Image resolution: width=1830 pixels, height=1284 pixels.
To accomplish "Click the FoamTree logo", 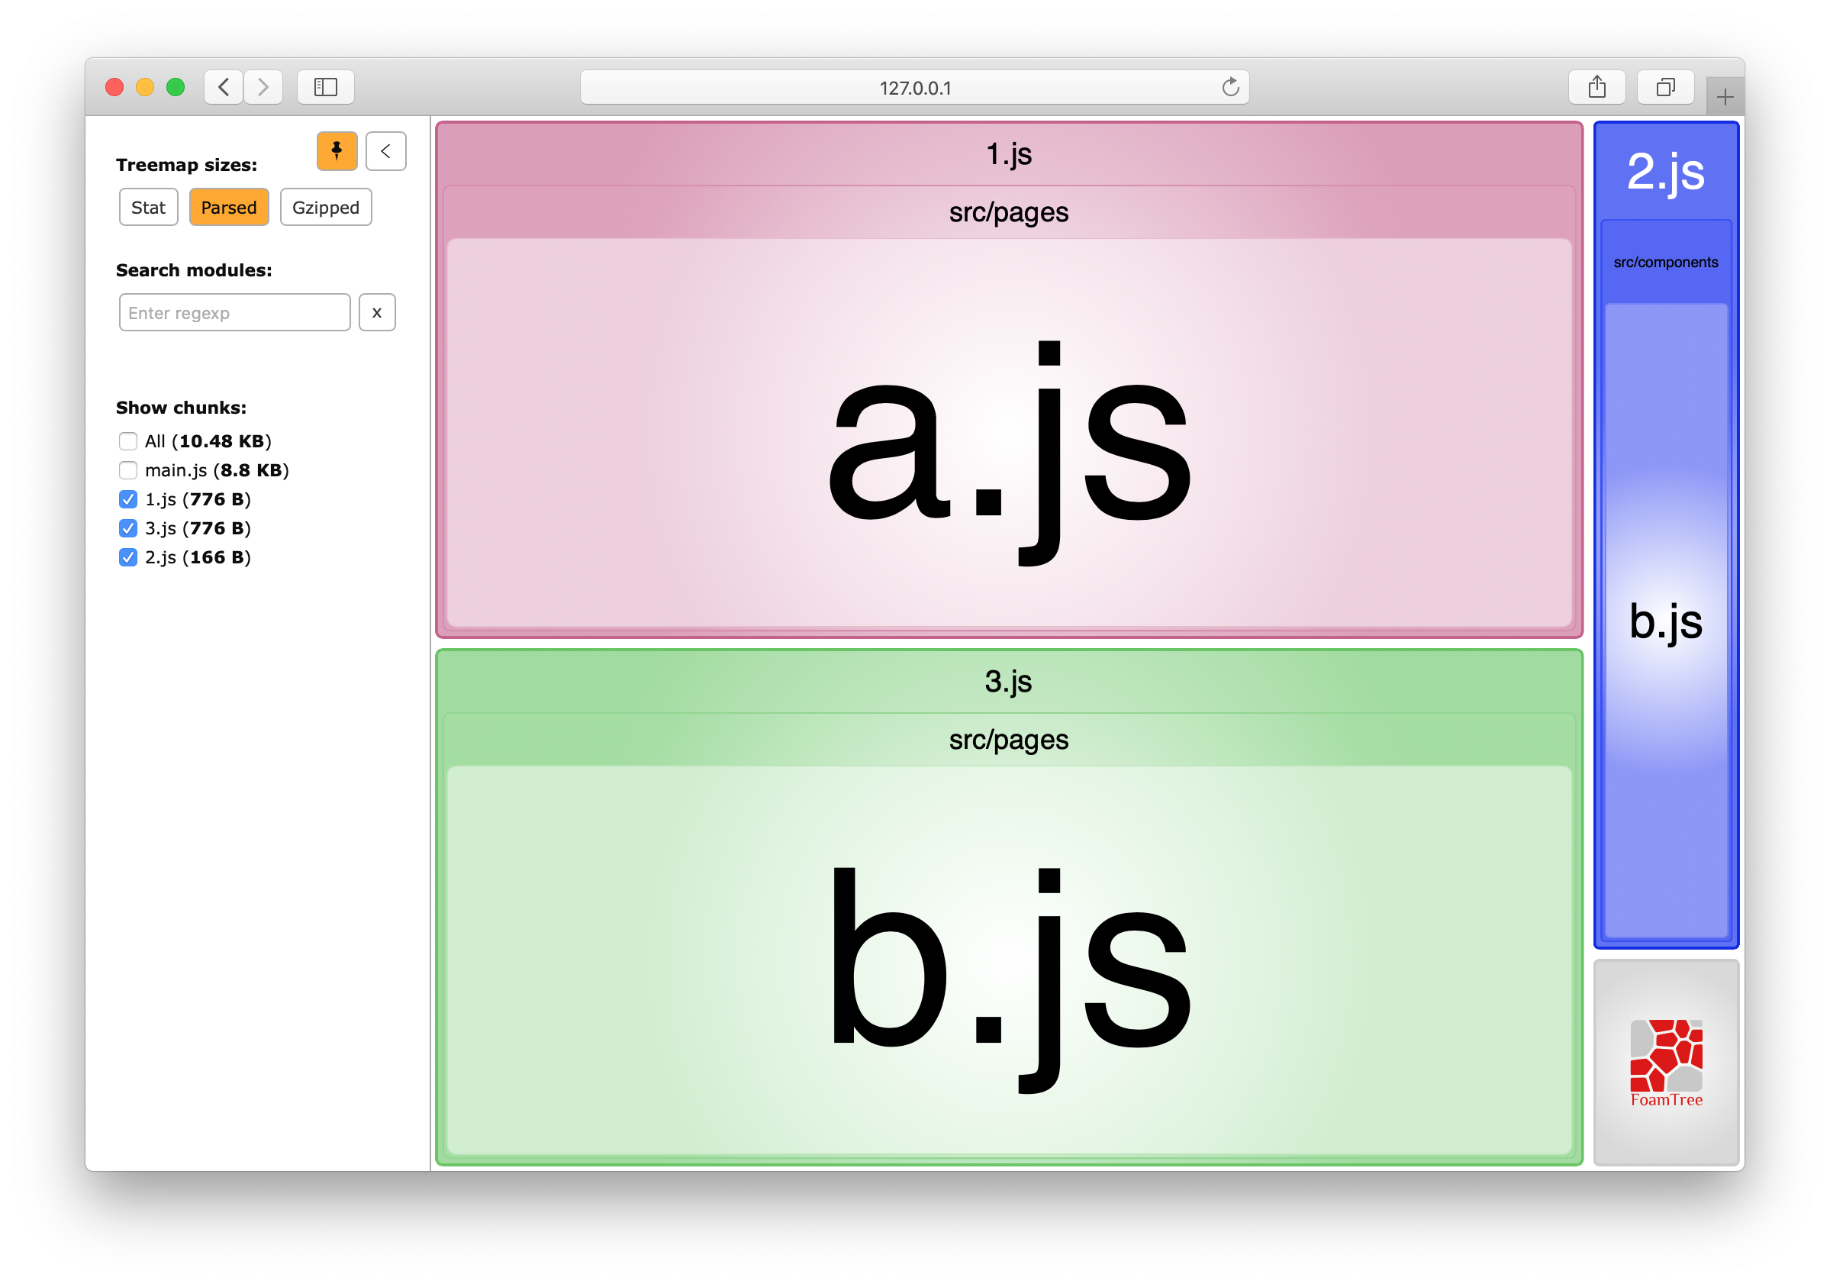I will [x=1666, y=1063].
